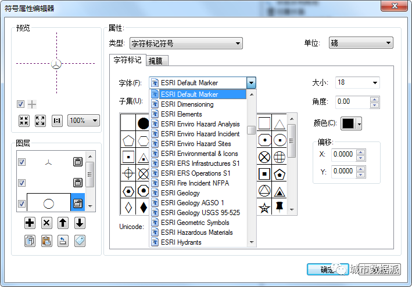Choose ESRI Elements font
This screenshot has width=412, height=287.
(199, 114)
